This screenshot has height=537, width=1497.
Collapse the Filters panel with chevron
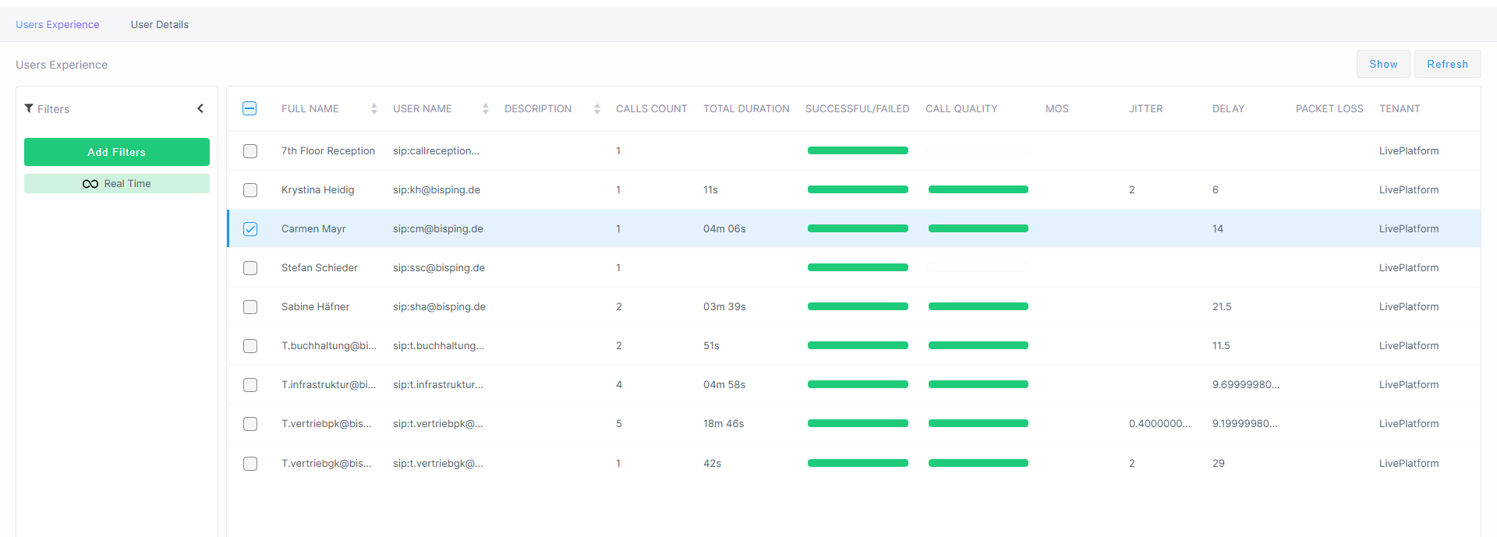(x=200, y=108)
